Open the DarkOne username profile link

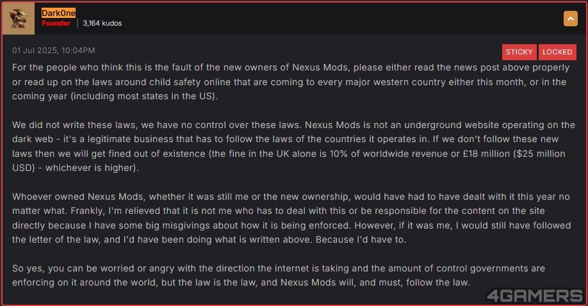58,13
